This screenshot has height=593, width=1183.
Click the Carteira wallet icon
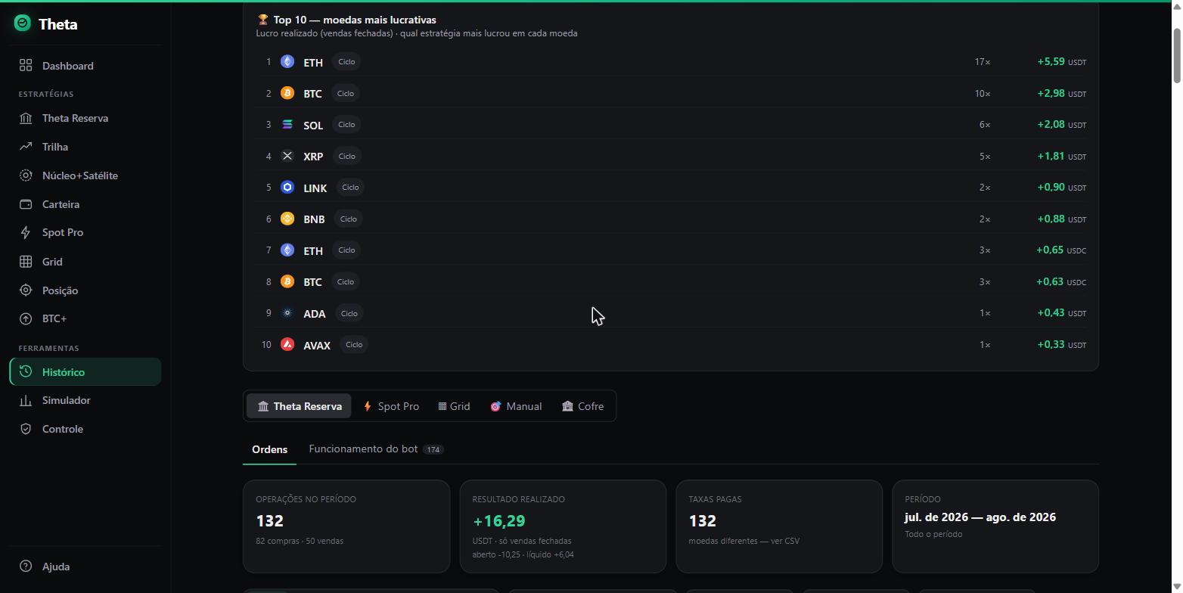pos(26,204)
